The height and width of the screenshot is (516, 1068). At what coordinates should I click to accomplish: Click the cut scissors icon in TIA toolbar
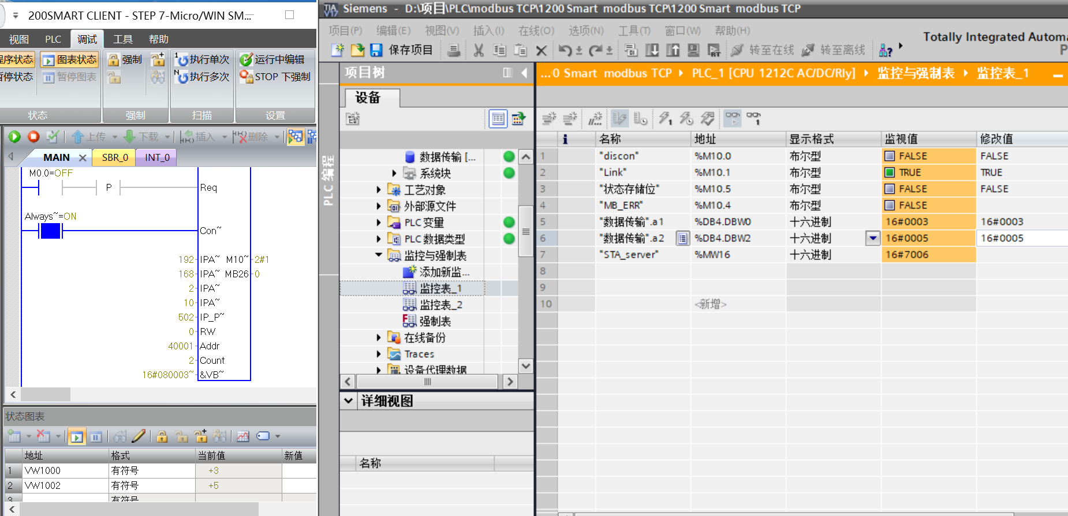click(x=479, y=50)
